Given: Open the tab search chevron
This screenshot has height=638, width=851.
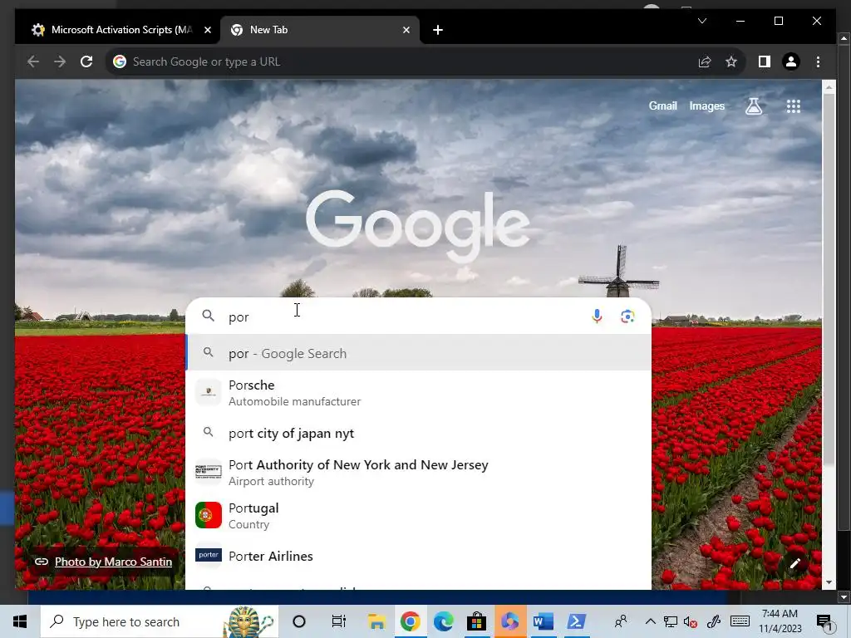Looking at the screenshot, I should (x=701, y=21).
